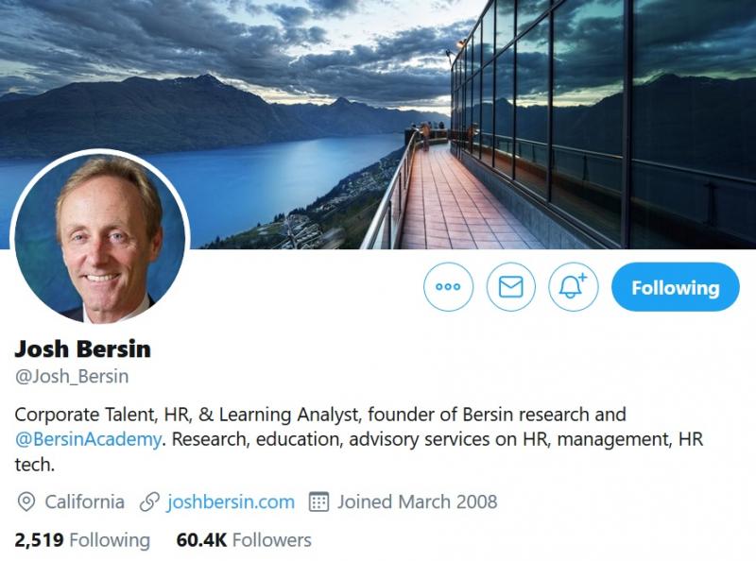
Task: Turn on notifications with the bell icon
Action: (573, 287)
